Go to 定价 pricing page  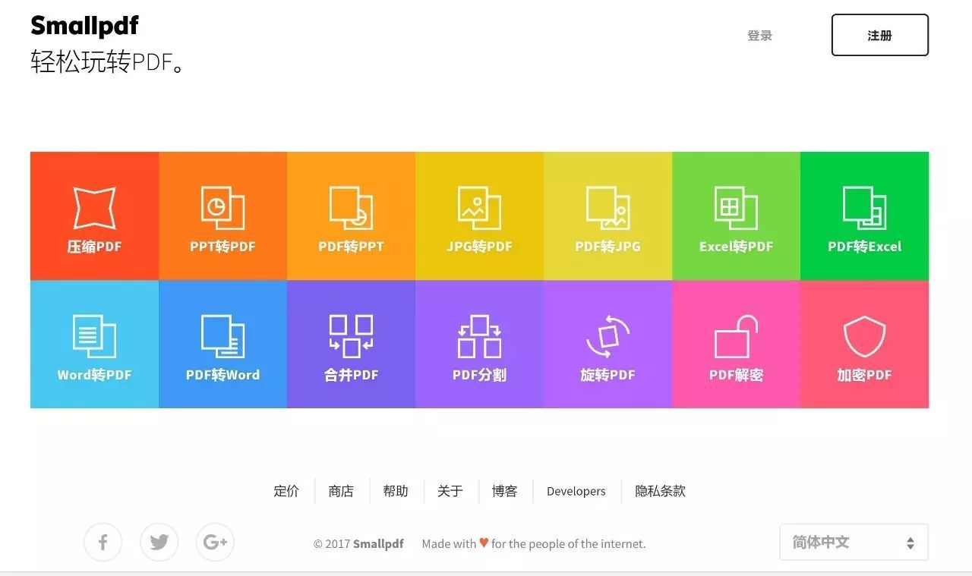(286, 491)
